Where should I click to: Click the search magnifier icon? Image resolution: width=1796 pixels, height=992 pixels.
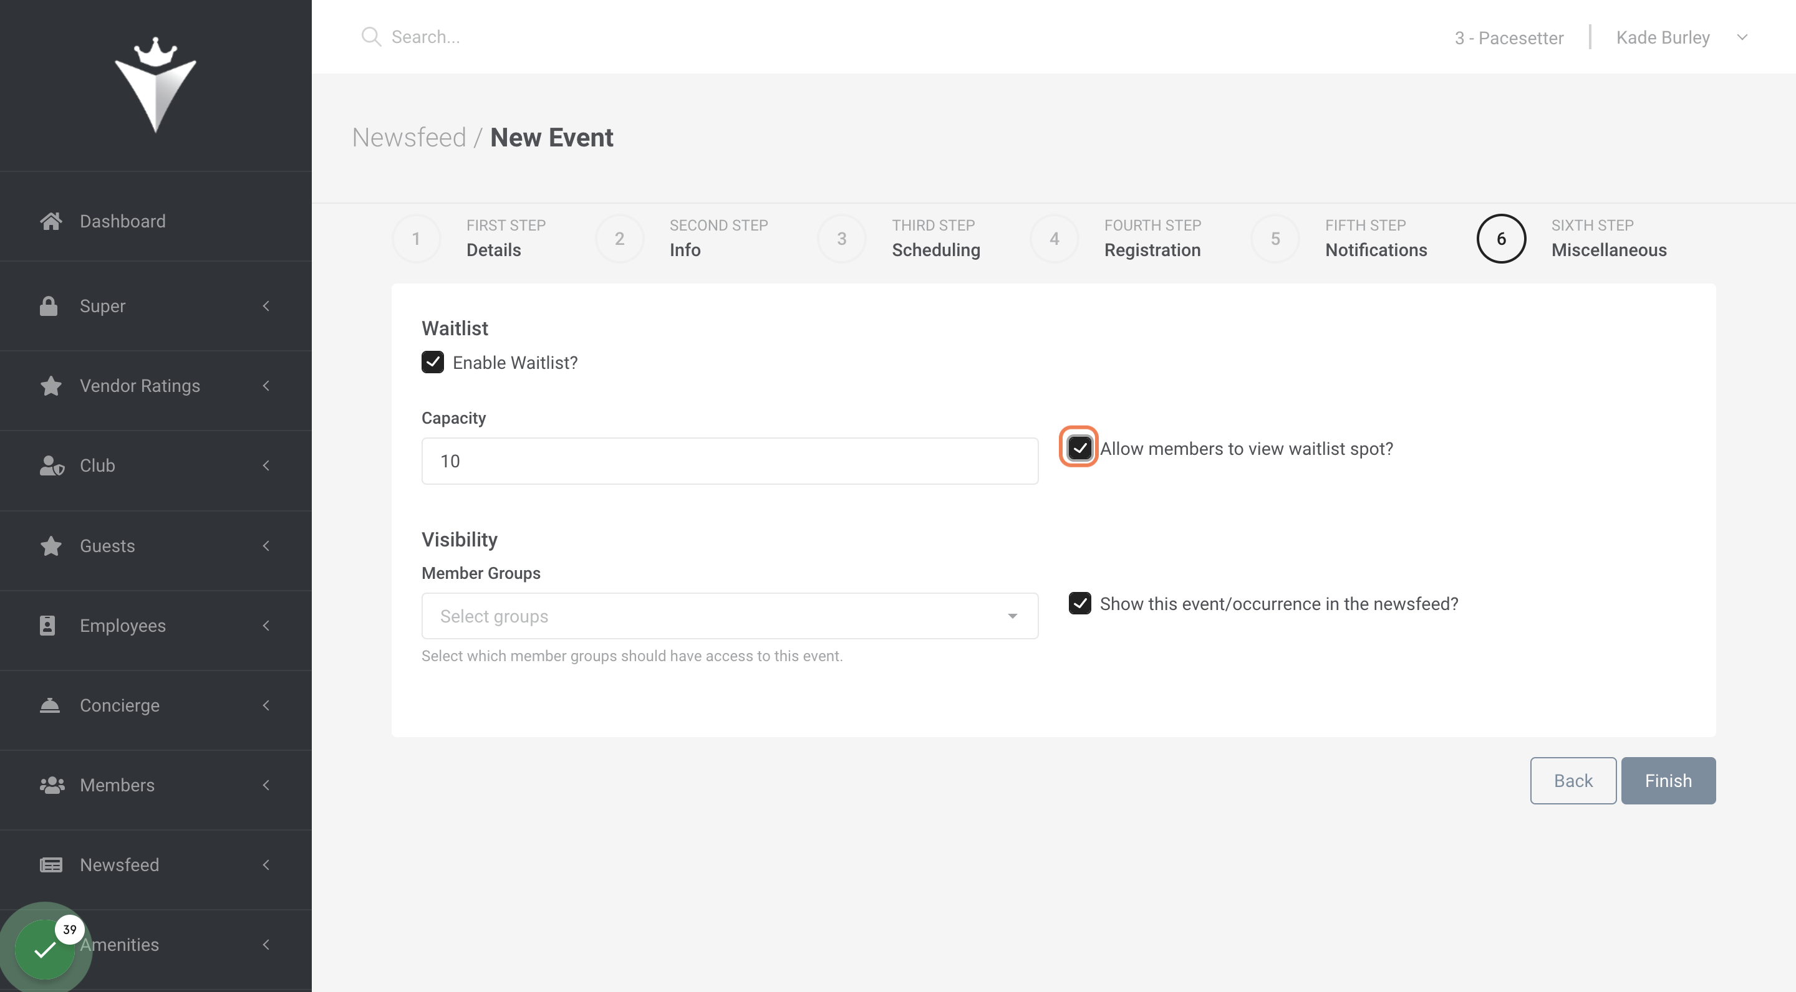[371, 37]
